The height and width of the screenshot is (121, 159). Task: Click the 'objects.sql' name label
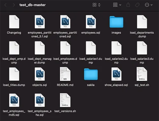click(x=39, y=85)
